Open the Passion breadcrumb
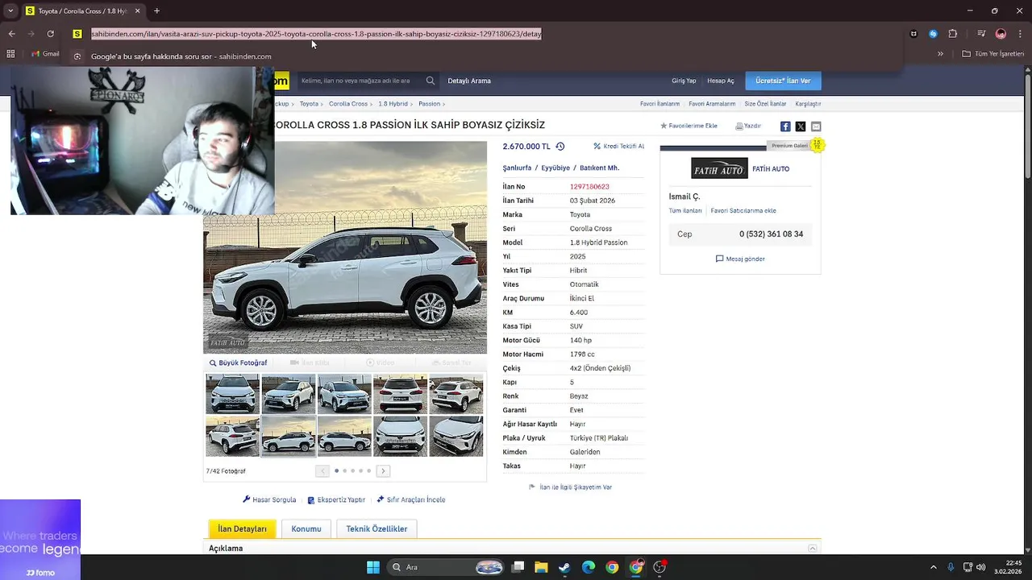 429,104
